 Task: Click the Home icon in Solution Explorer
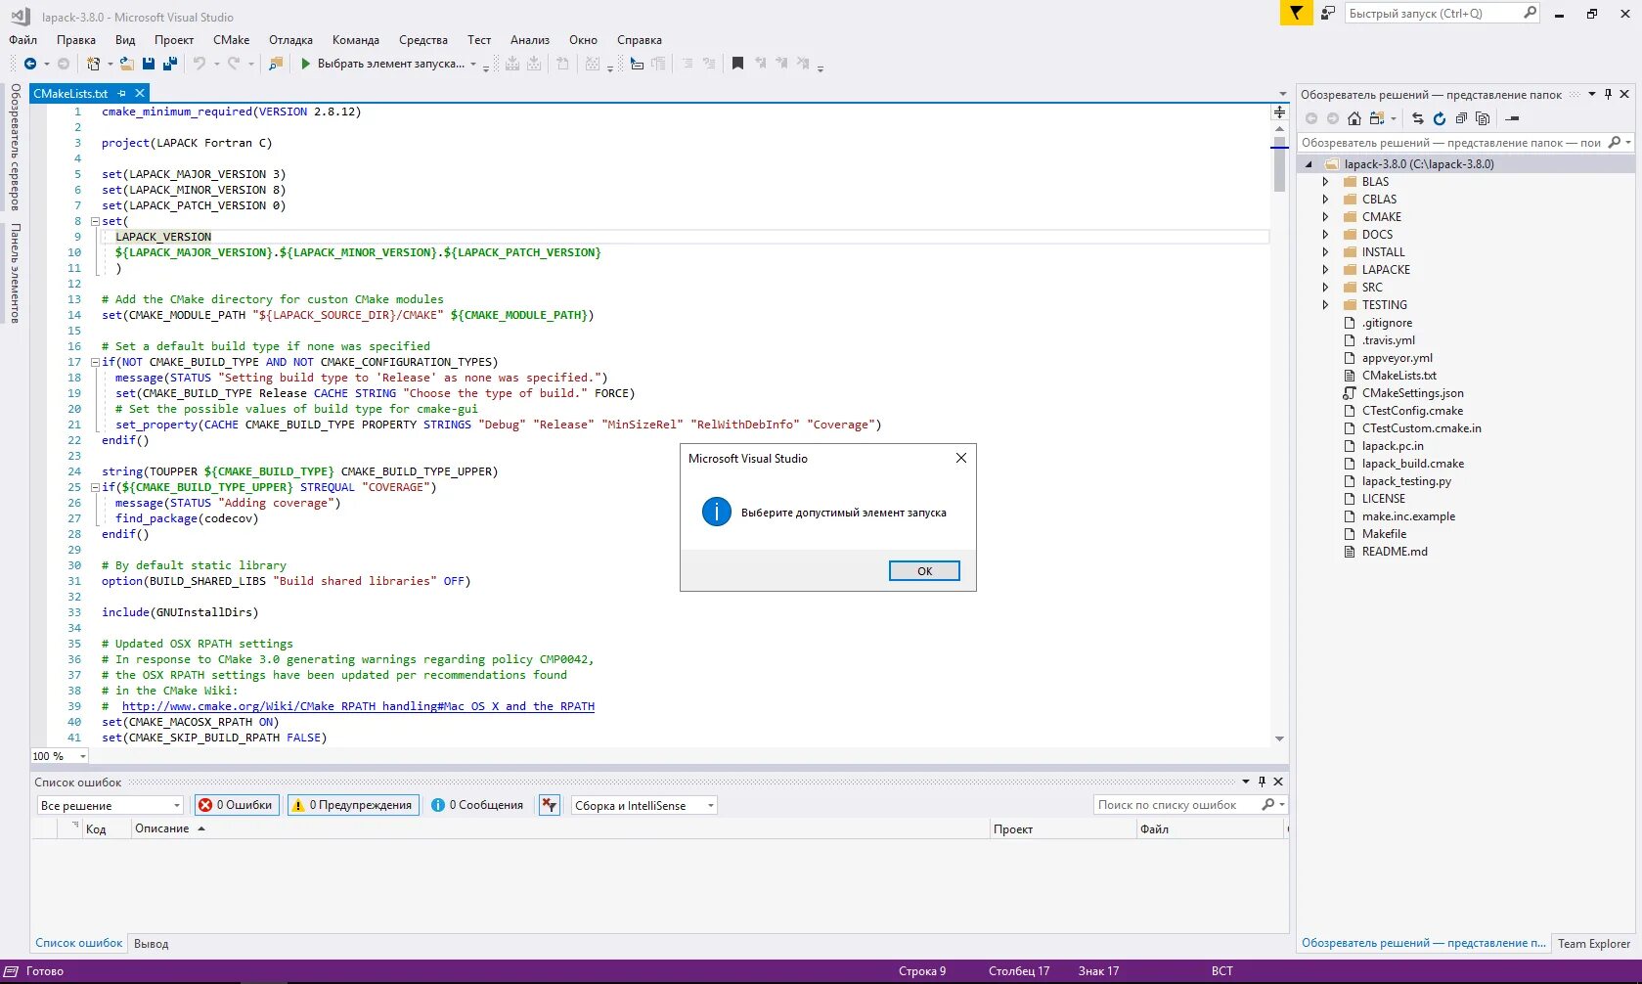1354,118
